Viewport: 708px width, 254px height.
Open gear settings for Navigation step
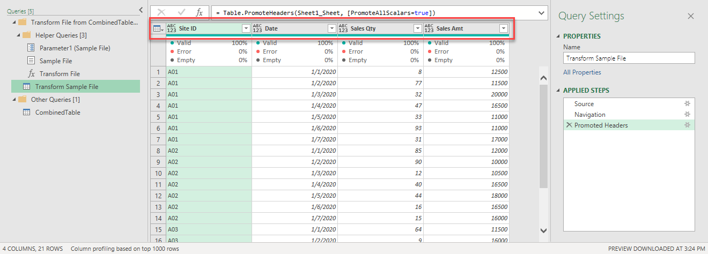coord(687,115)
